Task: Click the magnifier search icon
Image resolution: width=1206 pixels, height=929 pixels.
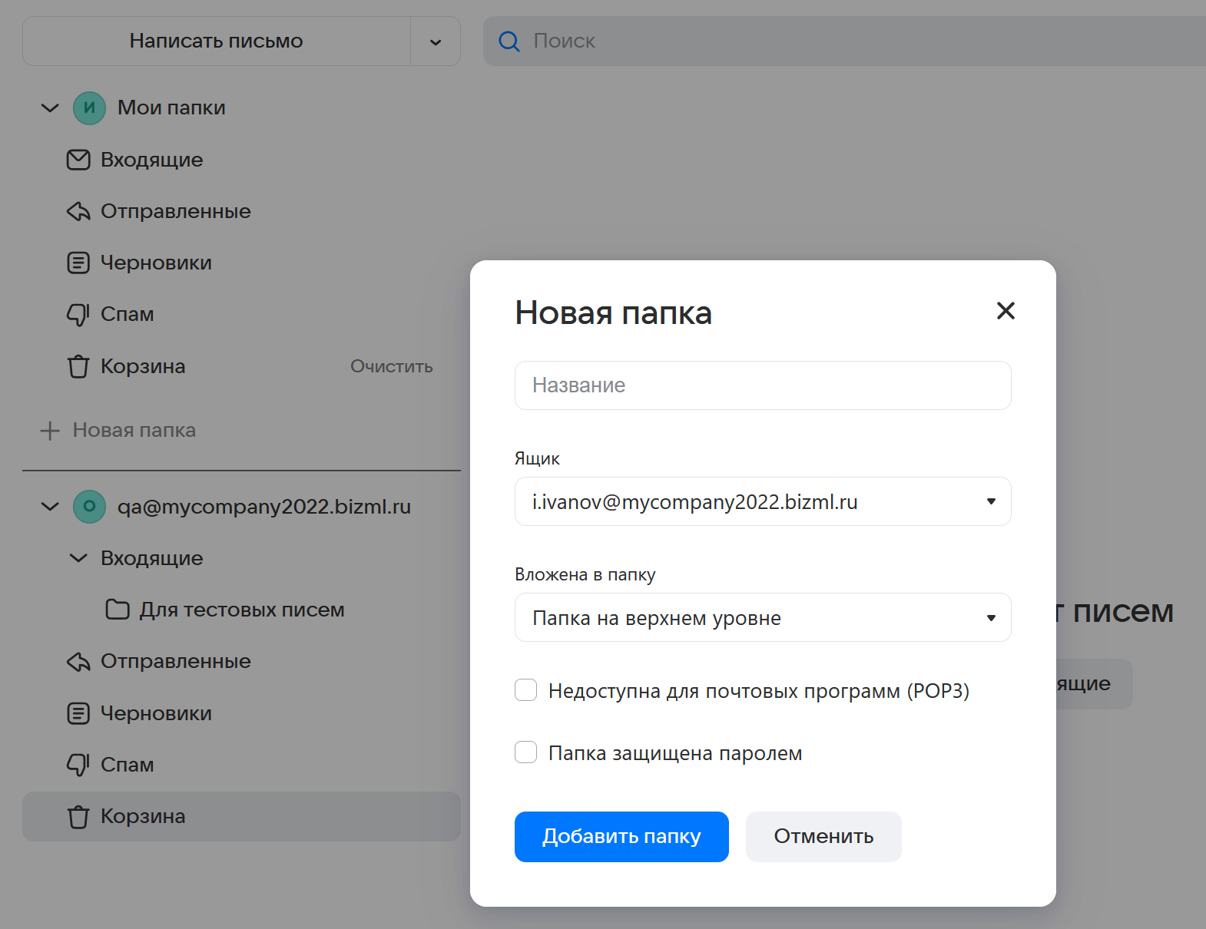Action: (509, 41)
